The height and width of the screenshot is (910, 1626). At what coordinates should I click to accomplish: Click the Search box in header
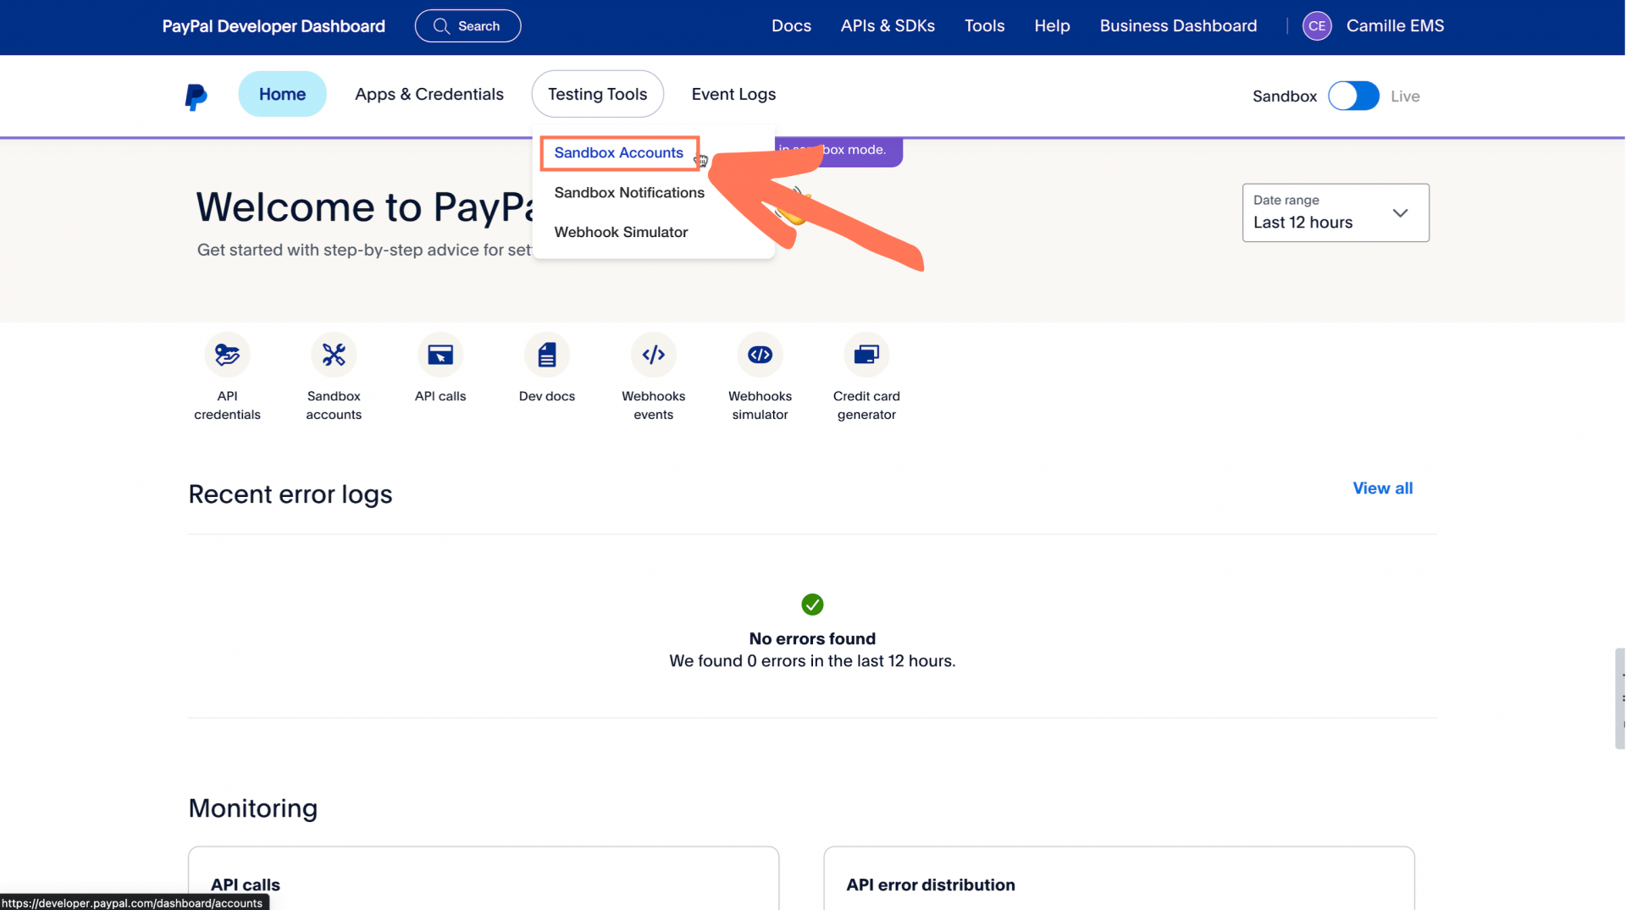point(467,26)
